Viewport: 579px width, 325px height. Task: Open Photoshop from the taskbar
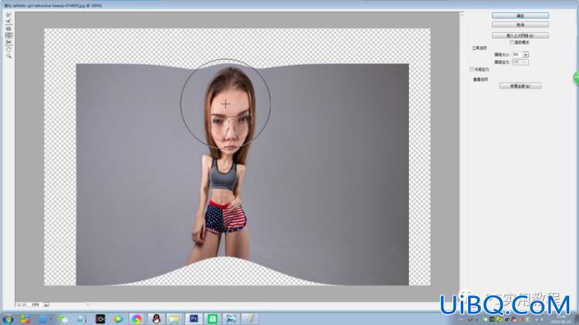click(x=194, y=318)
